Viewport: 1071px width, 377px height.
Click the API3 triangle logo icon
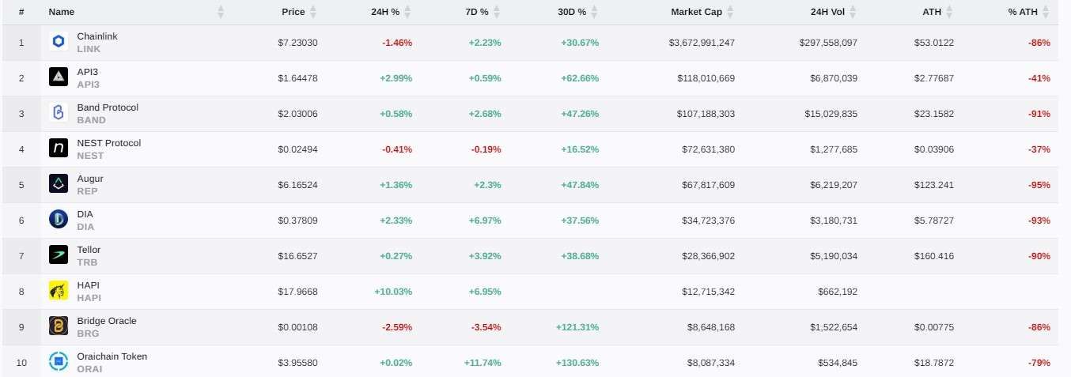(59, 77)
